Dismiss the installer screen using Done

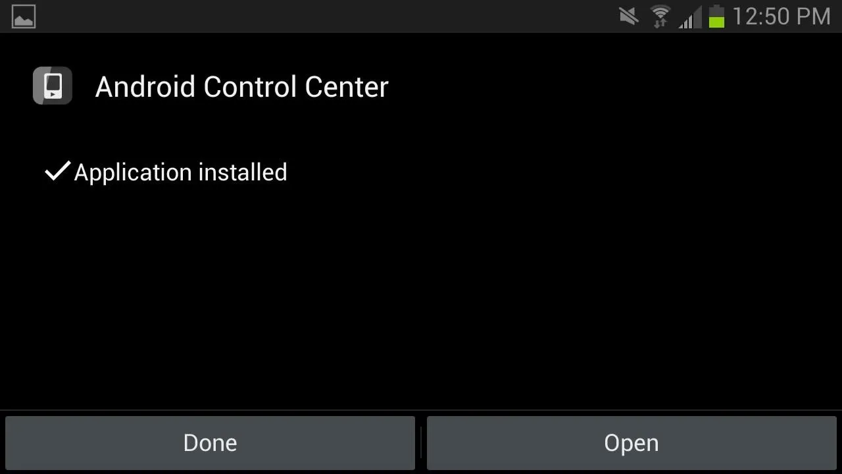pyautogui.click(x=210, y=443)
